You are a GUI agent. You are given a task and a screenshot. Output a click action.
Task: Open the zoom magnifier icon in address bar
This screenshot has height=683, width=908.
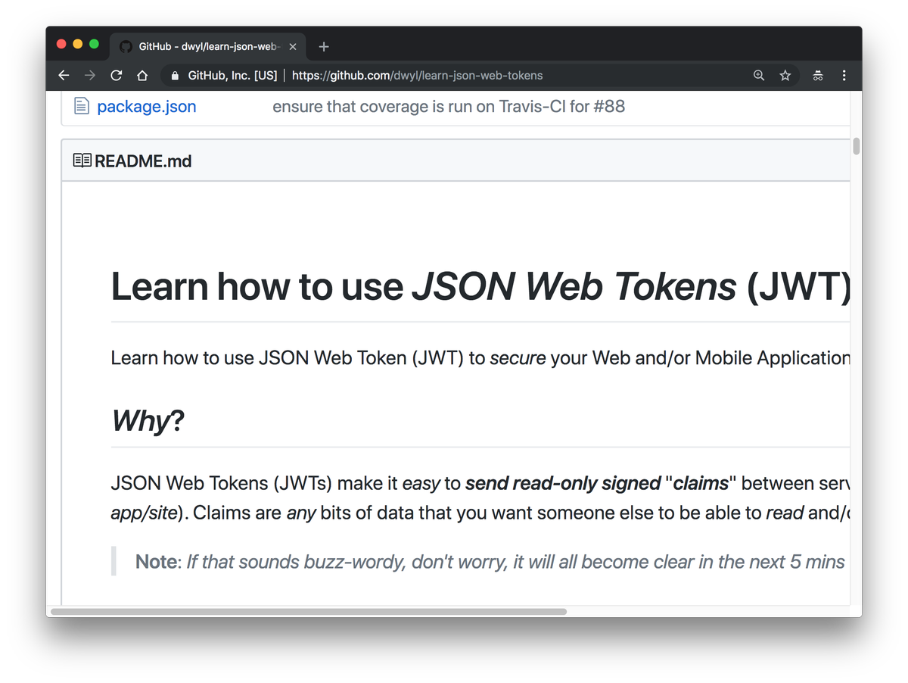[759, 75]
